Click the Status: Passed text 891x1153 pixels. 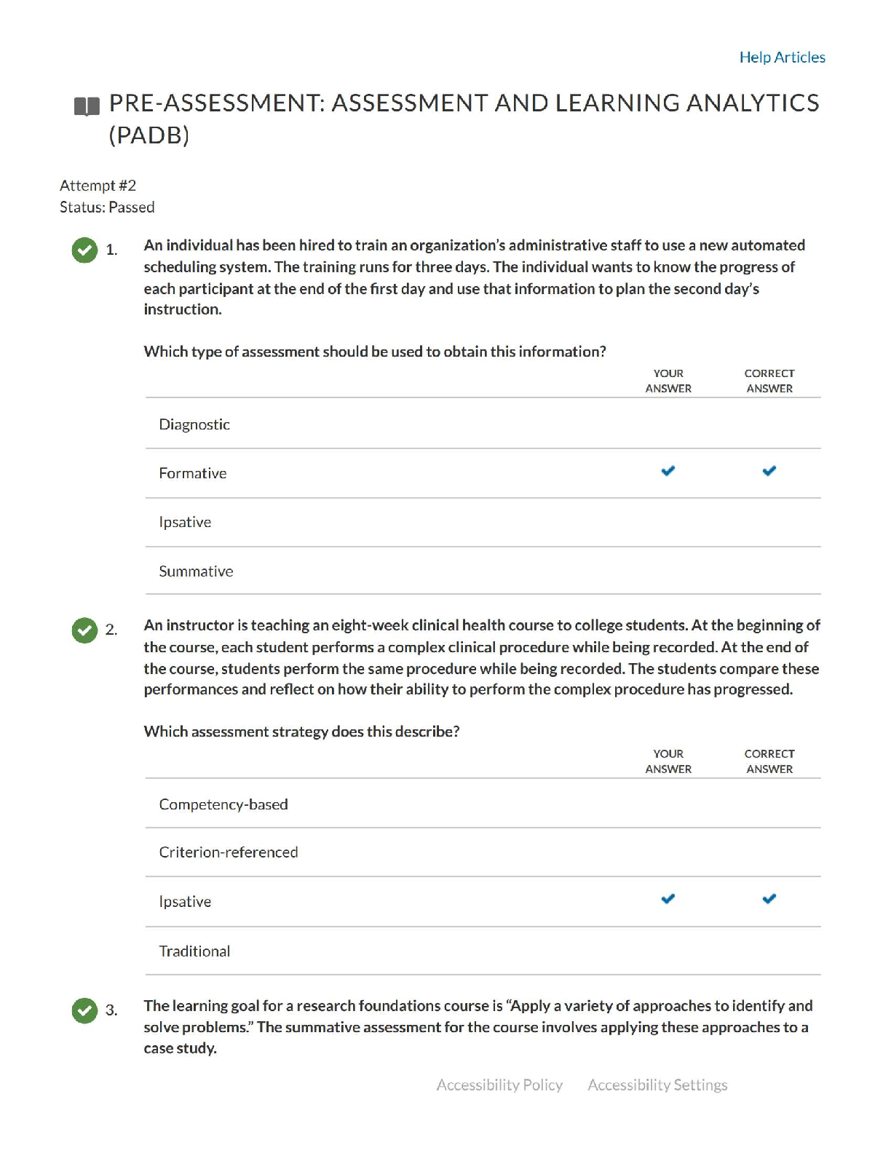click(107, 207)
